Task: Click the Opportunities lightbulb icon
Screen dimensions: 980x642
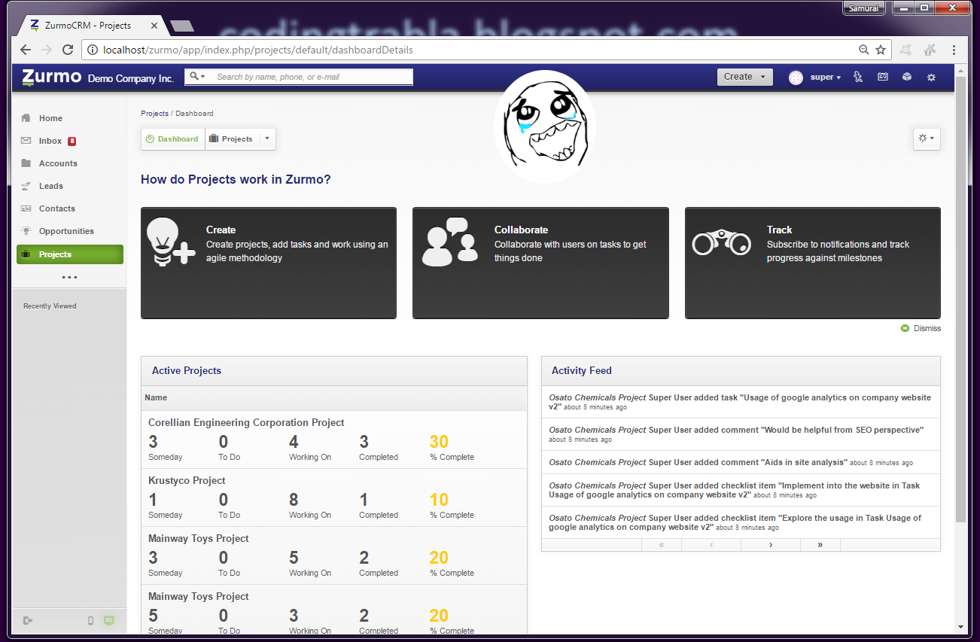Action: tap(26, 231)
